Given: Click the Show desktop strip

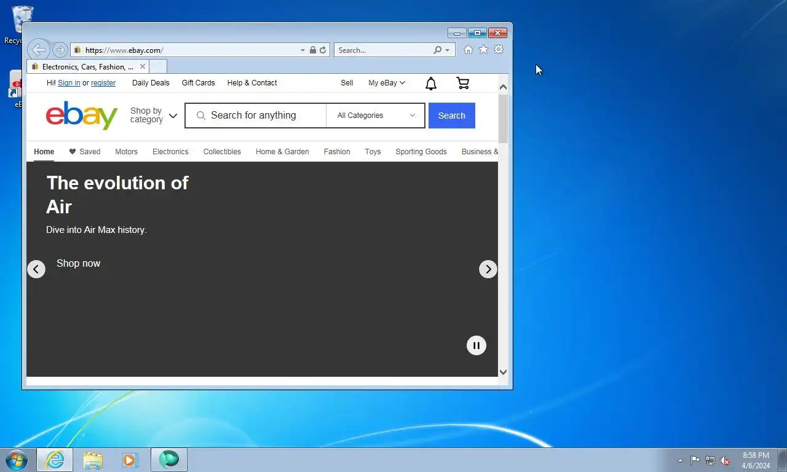Looking at the screenshot, I should click(782, 460).
